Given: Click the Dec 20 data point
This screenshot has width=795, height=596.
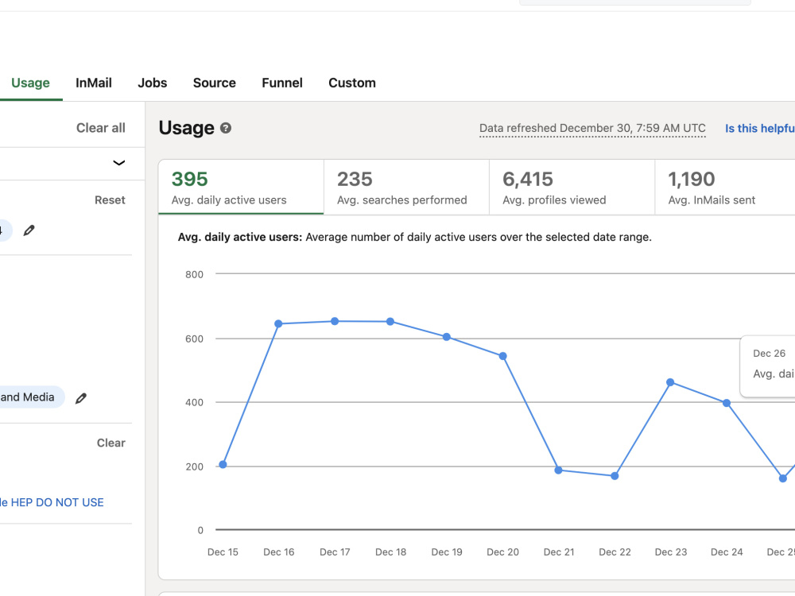Looking at the screenshot, I should pos(503,356).
